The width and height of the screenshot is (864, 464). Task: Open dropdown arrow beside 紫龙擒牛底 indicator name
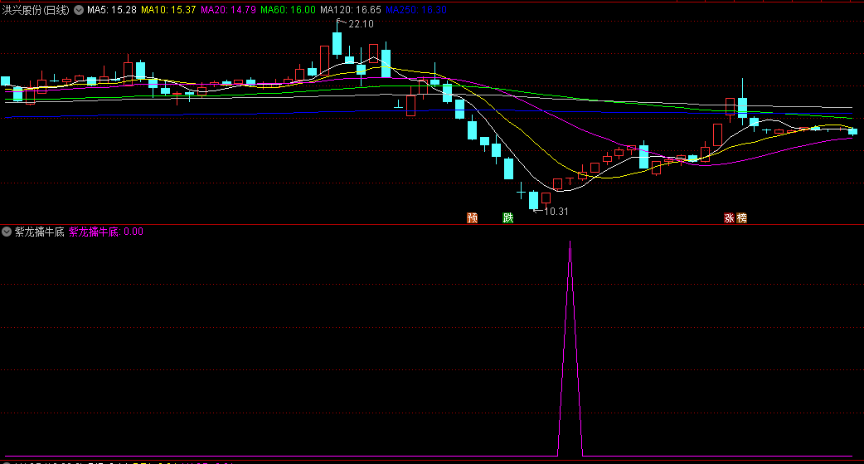pyautogui.click(x=7, y=232)
